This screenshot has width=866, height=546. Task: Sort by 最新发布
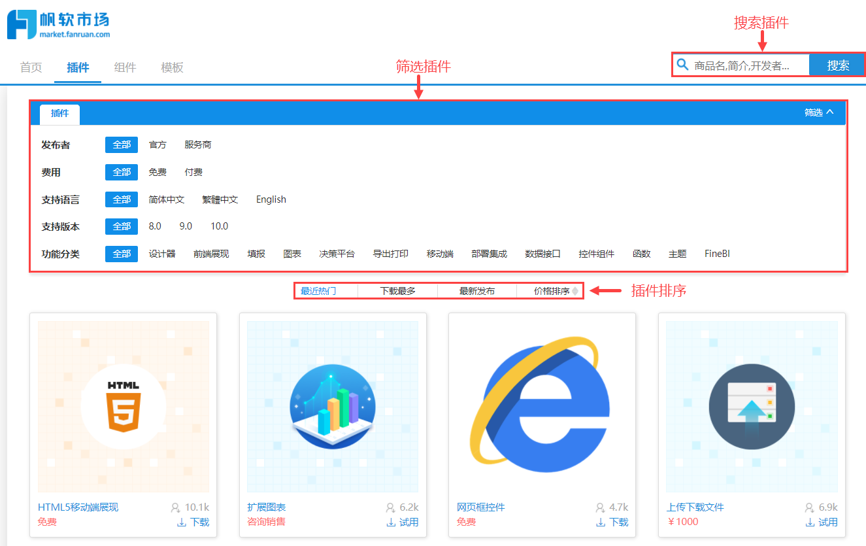pos(477,291)
